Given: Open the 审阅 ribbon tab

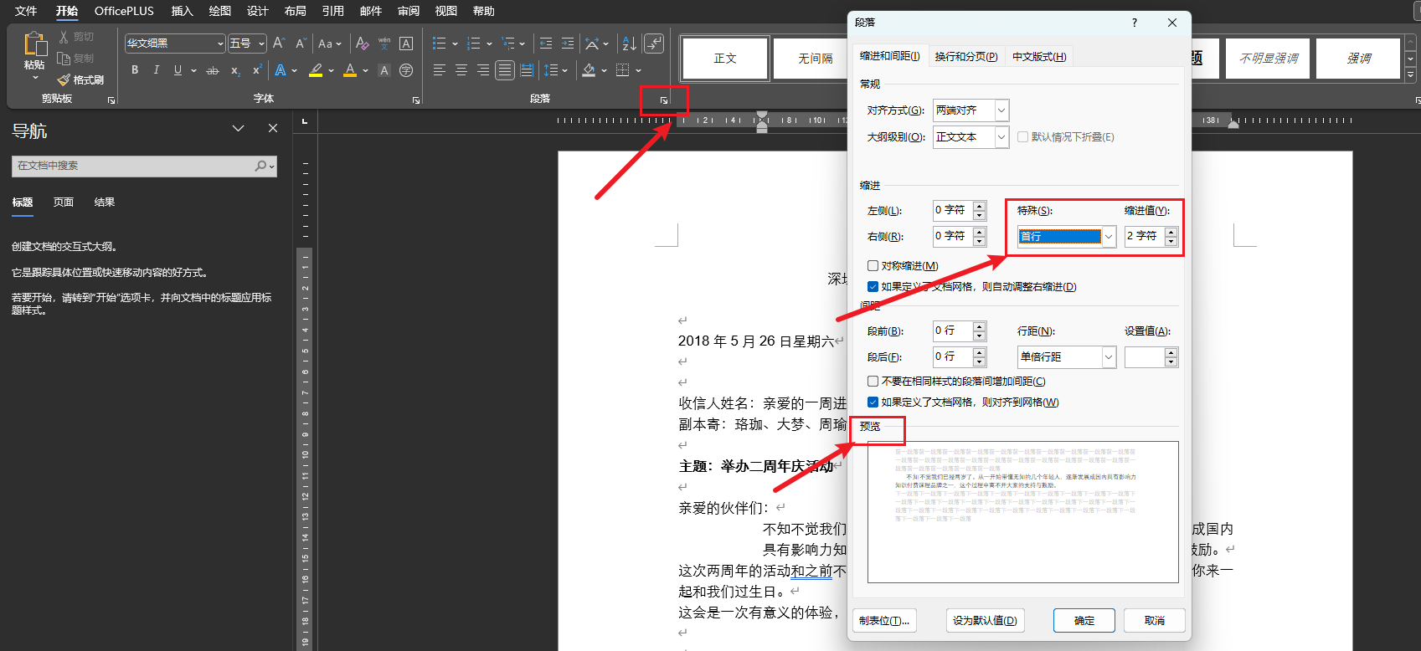Looking at the screenshot, I should coord(409,11).
